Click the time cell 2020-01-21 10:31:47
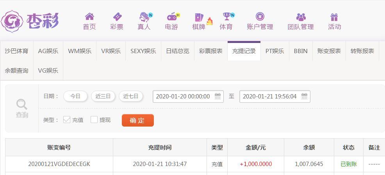 pos(160,164)
